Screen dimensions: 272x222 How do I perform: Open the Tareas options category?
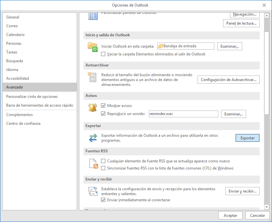pos(40,52)
